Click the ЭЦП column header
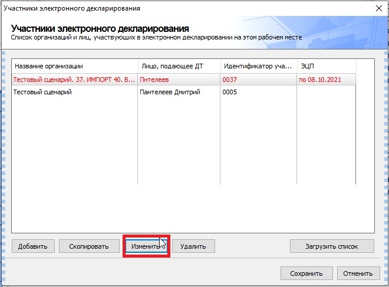This screenshot has width=389, height=287. tap(327, 66)
